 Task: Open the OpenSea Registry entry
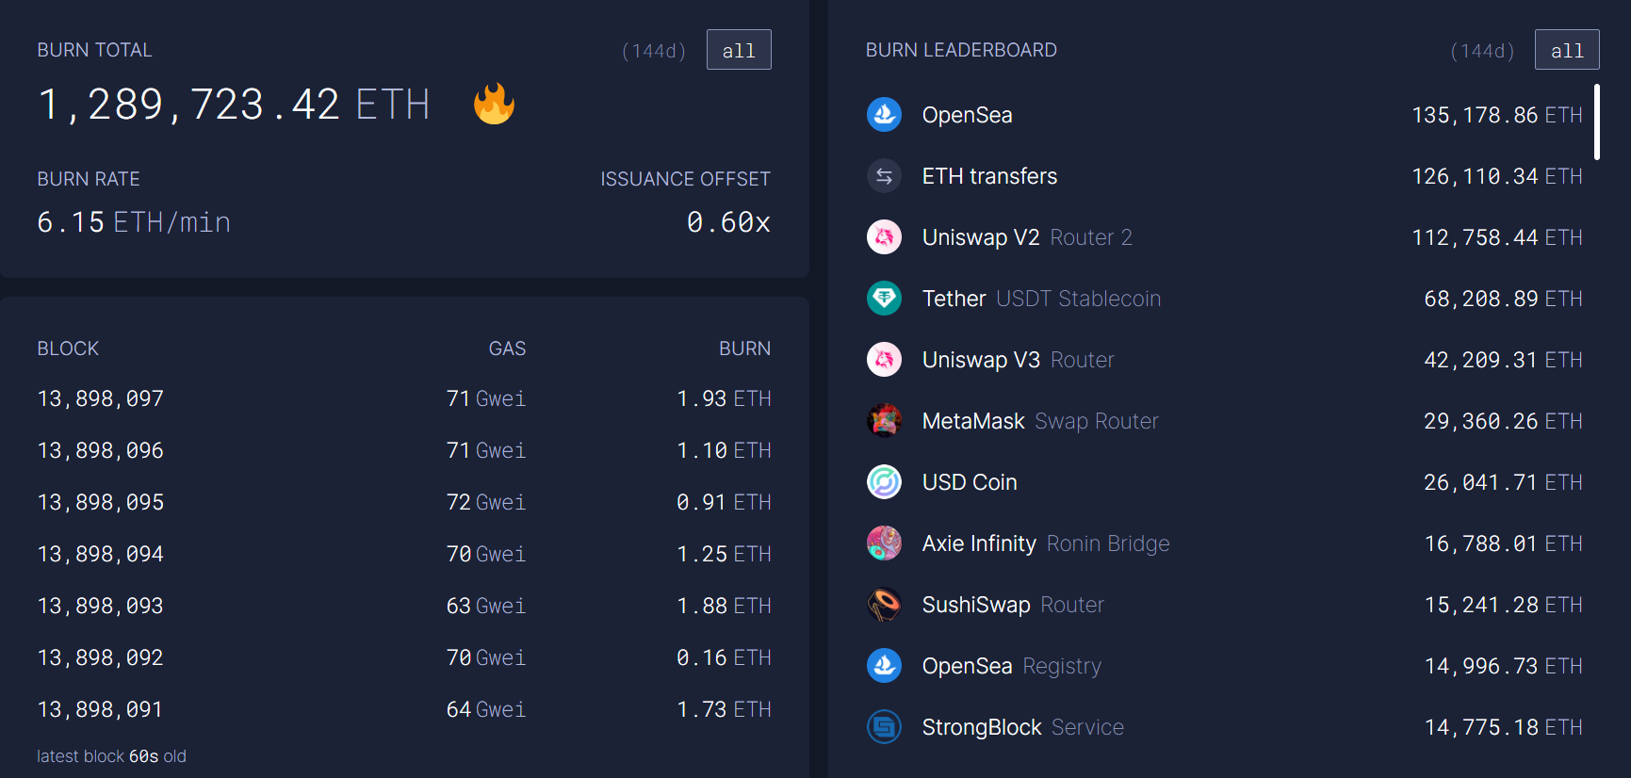[x=1012, y=666]
